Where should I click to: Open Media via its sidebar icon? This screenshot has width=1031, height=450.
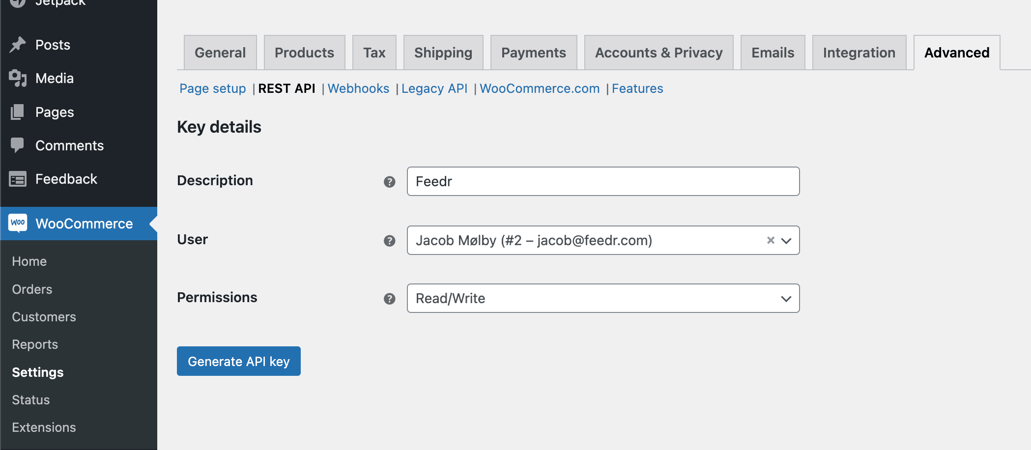coord(18,78)
